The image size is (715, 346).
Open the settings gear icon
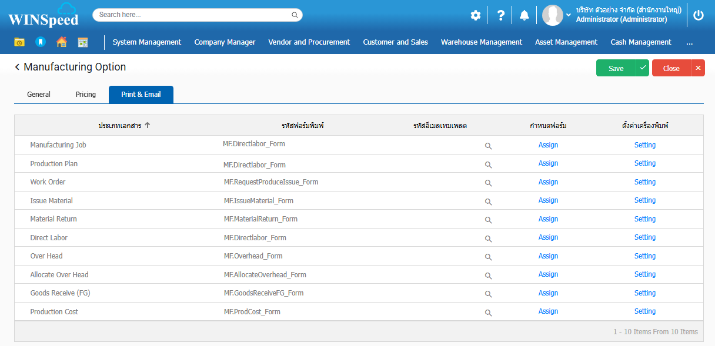click(476, 15)
